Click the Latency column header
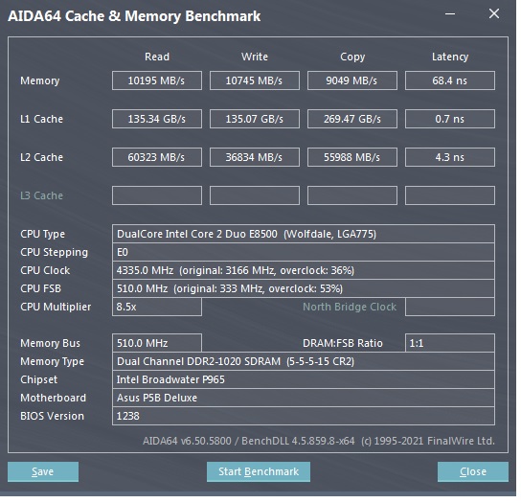521x503 pixels. 450,57
